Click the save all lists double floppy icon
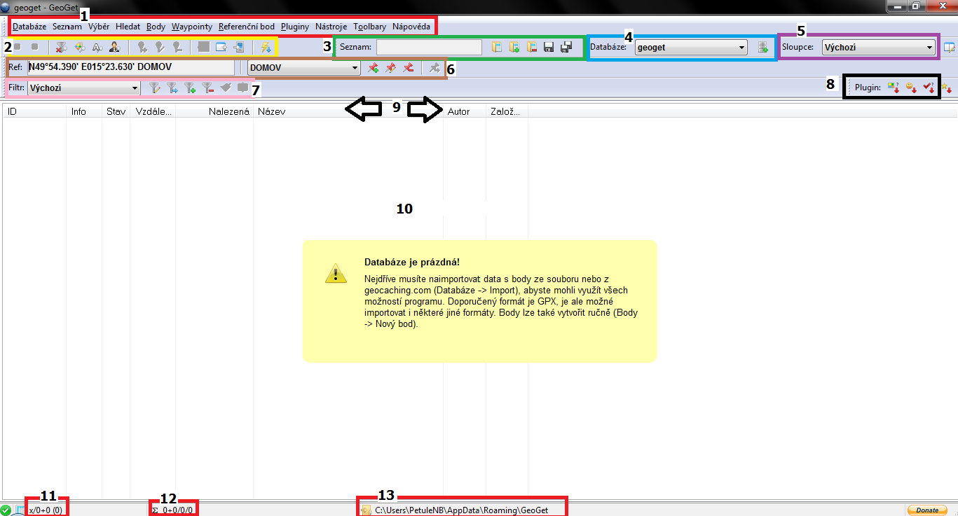The image size is (958, 516). pyautogui.click(x=566, y=47)
